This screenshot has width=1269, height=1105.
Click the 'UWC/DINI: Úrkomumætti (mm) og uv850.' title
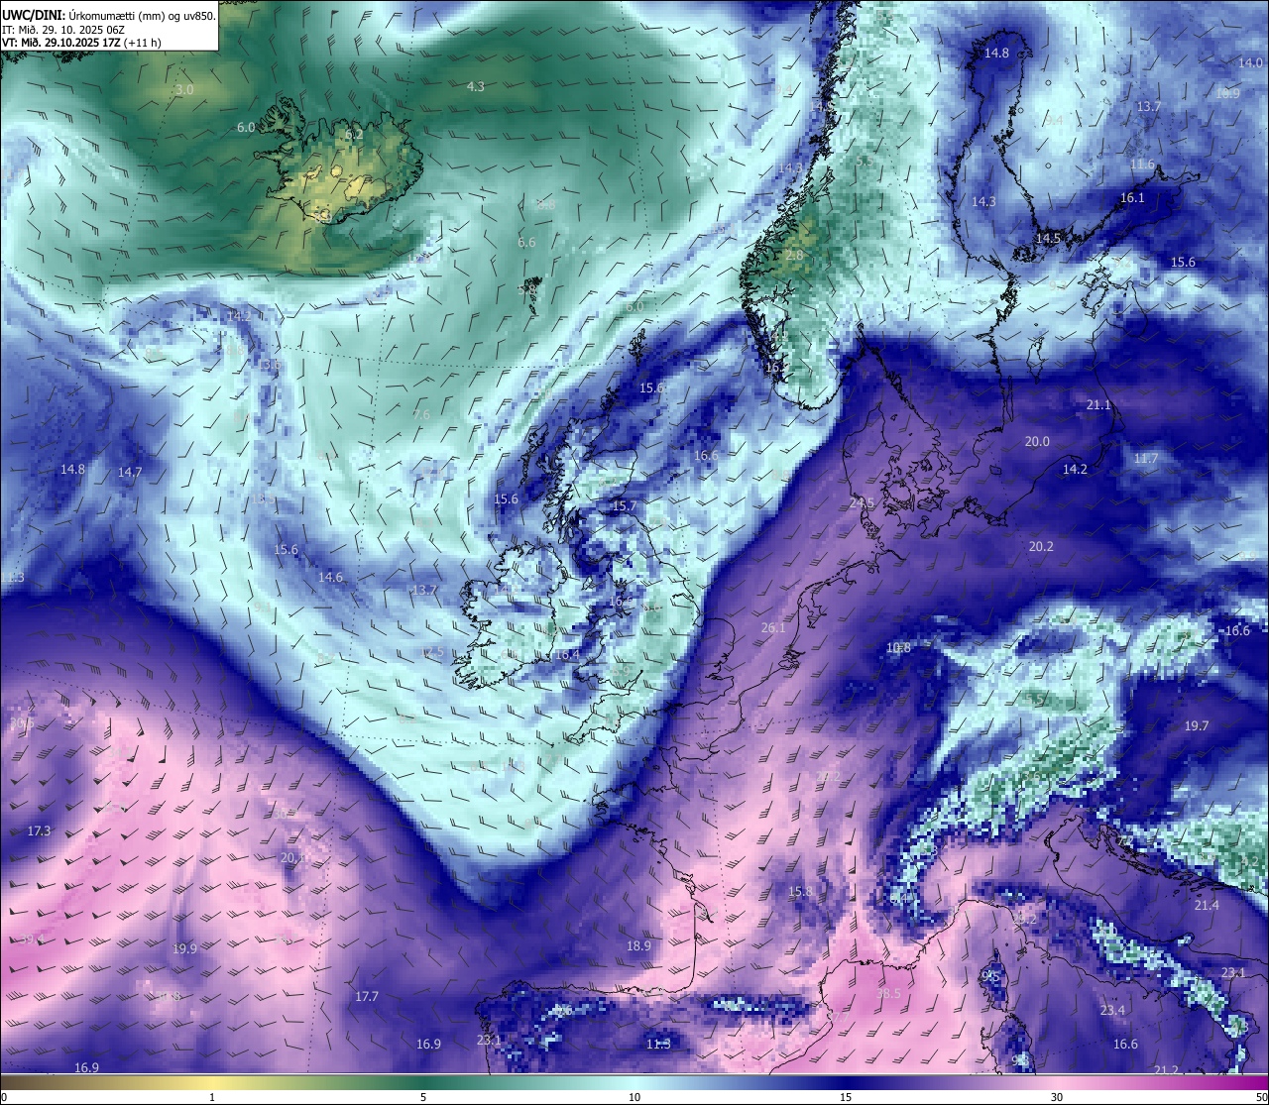click(x=109, y=15)
